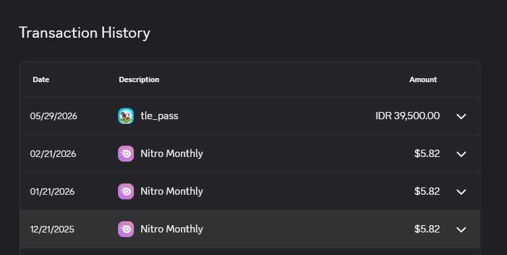Viewport: 507px width, 255px height.
Task: Click the Date column header
Action: click(40, 79)
